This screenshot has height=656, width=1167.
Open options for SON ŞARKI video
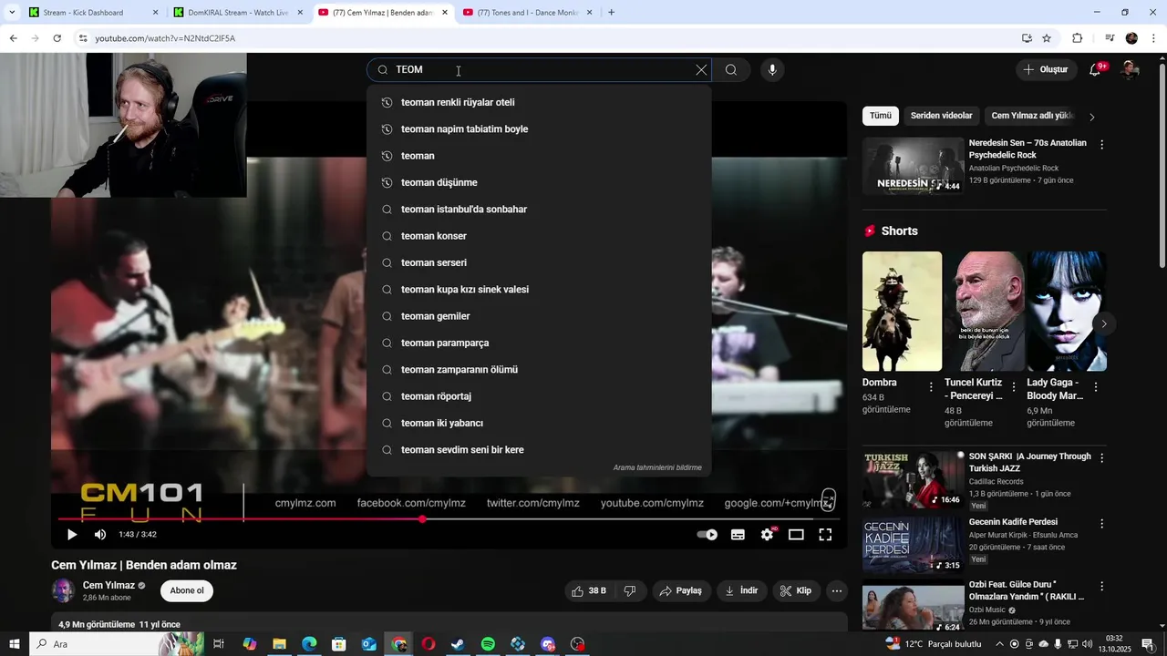point(1101,458)
